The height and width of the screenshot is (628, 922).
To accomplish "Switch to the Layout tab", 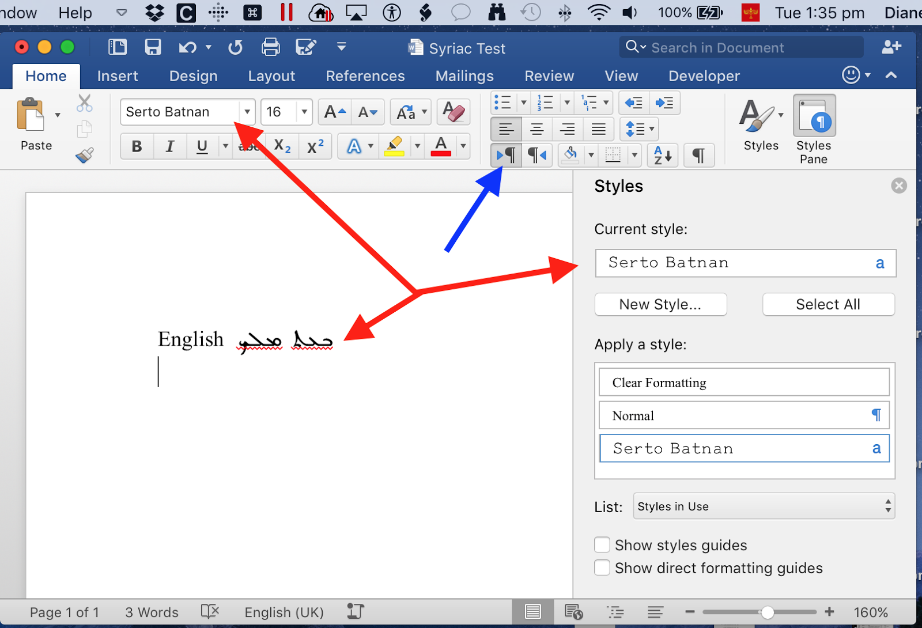I will (x=271, y=76).
